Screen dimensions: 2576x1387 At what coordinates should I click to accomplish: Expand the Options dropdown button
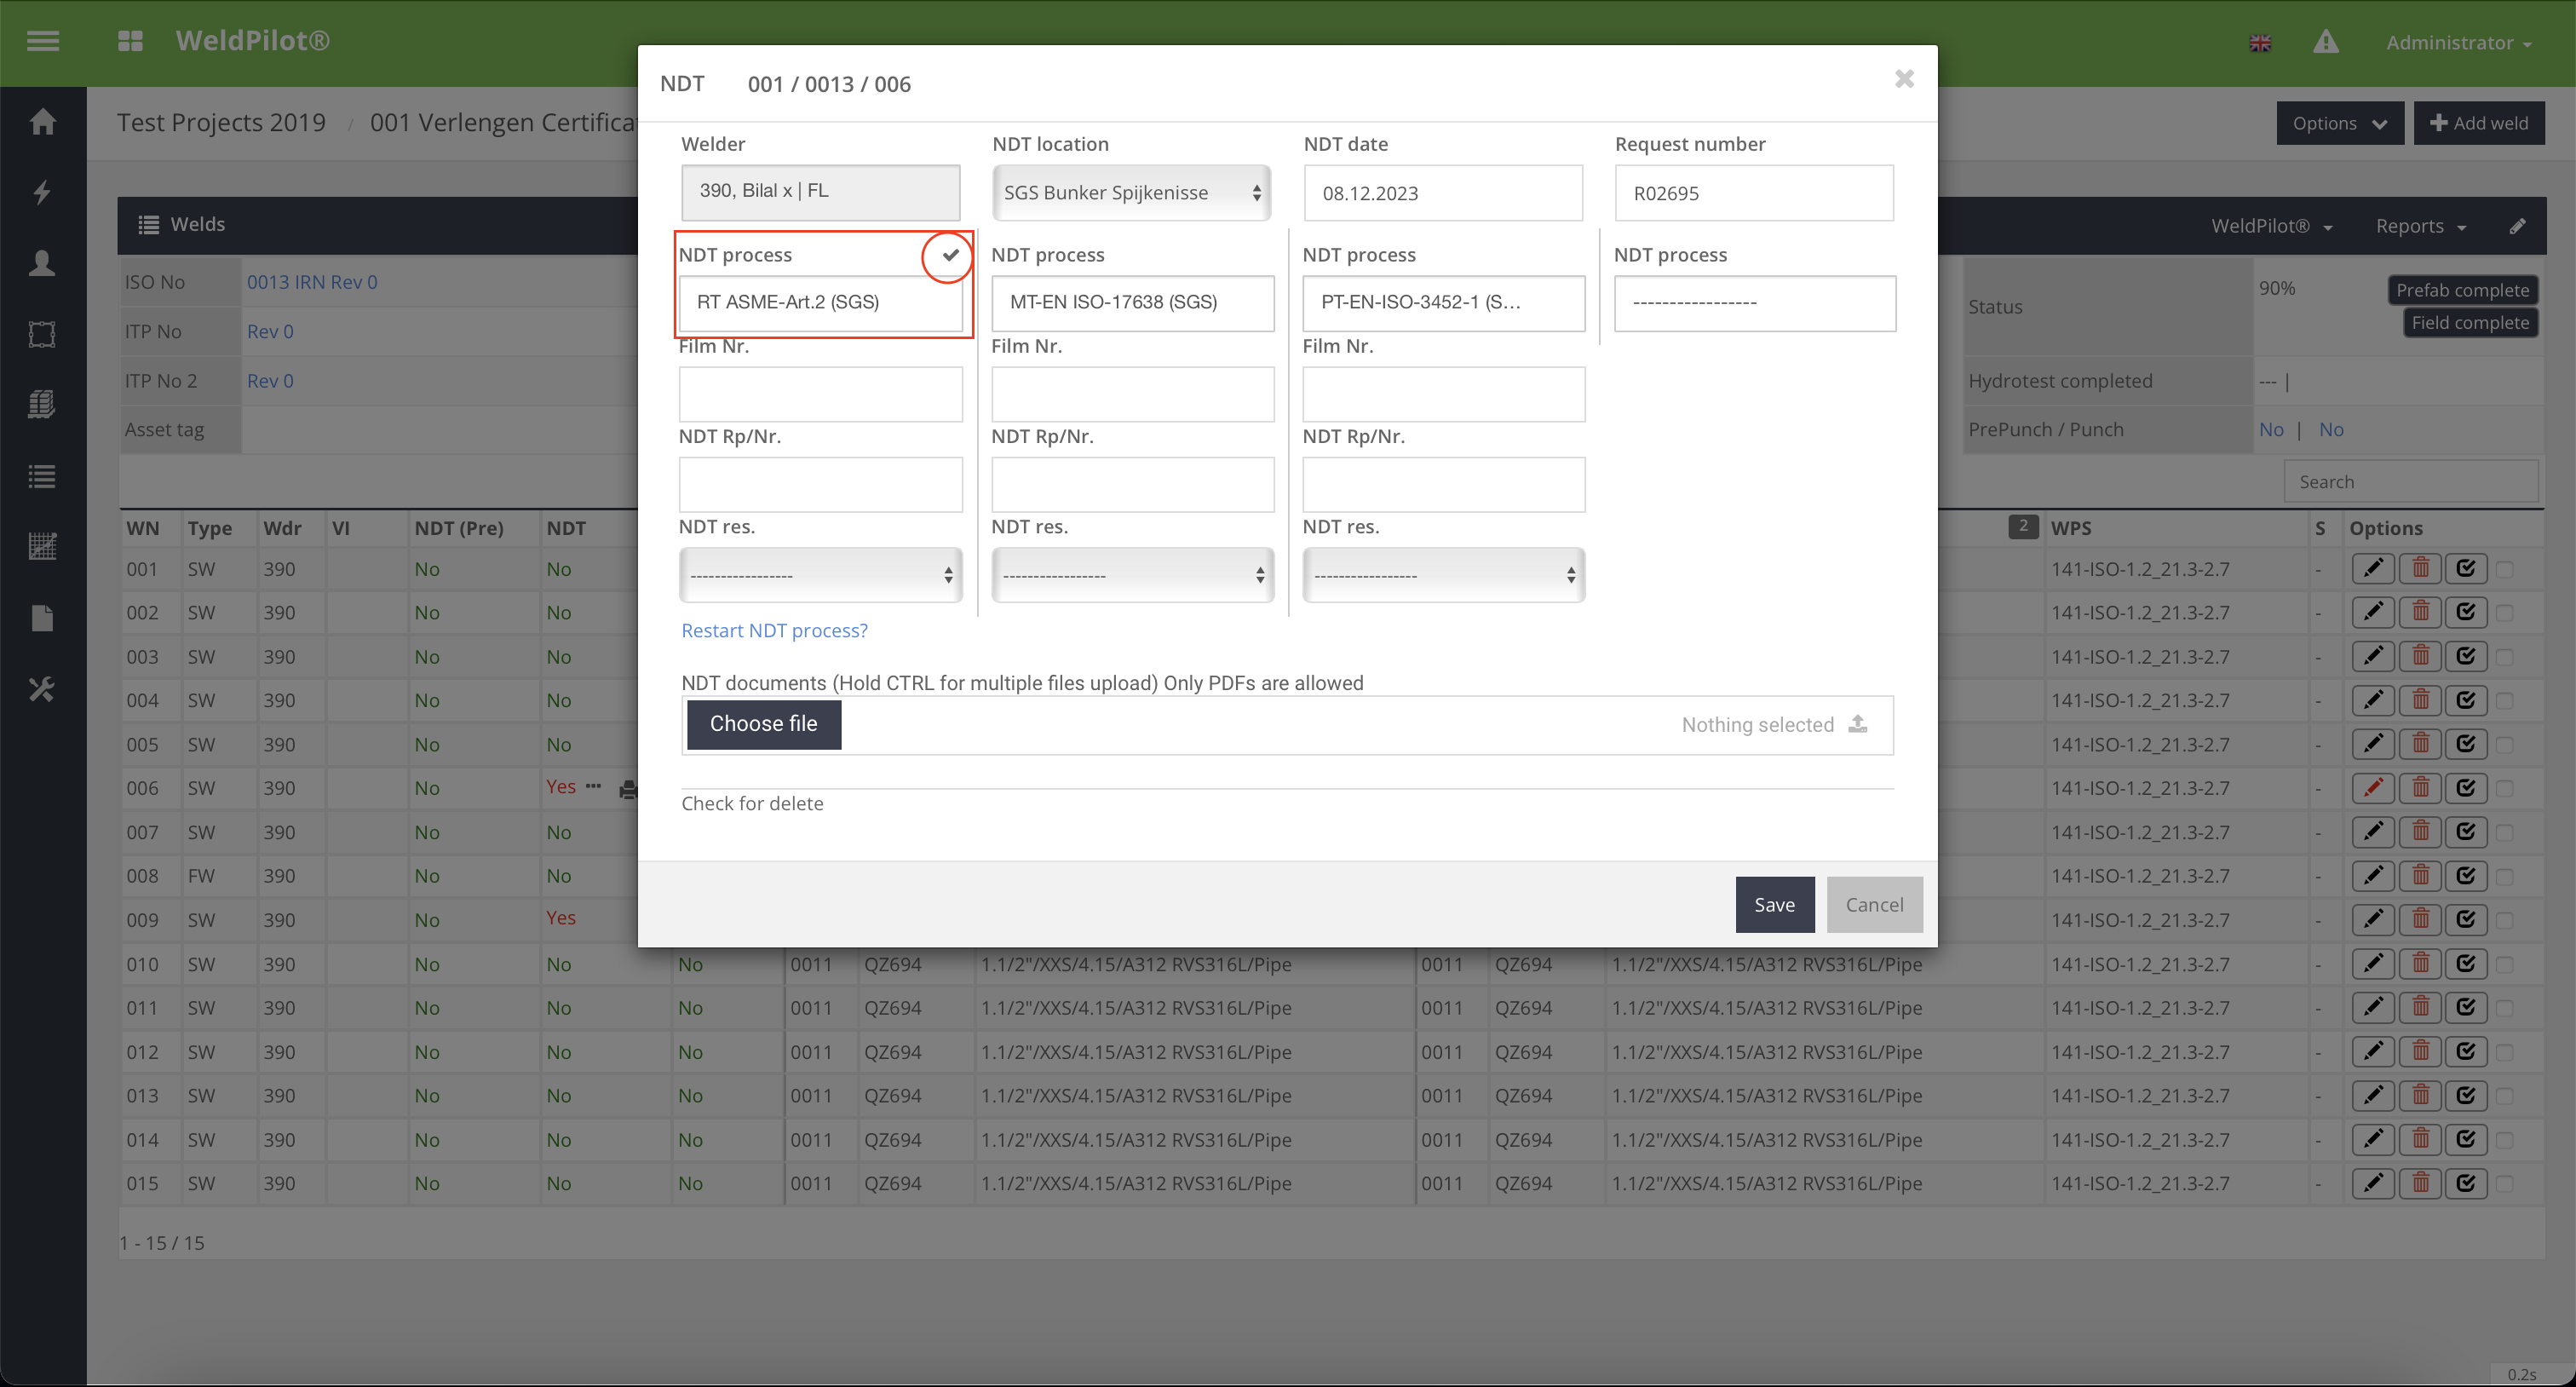2339,123
